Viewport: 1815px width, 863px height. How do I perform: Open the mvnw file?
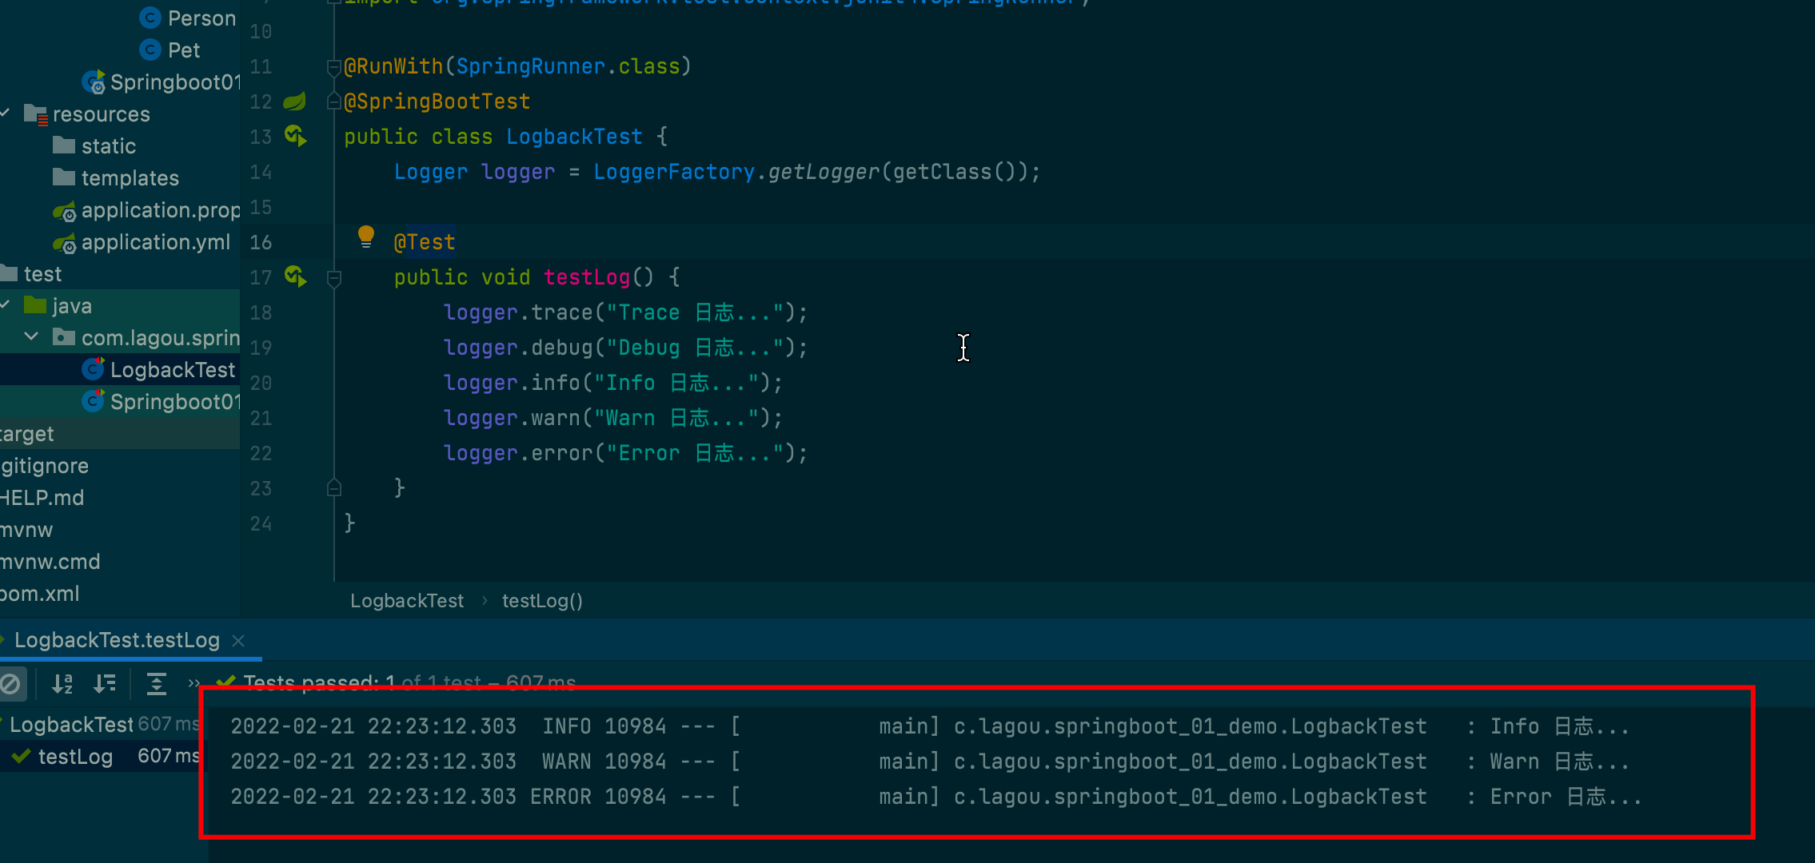point(26,530)
